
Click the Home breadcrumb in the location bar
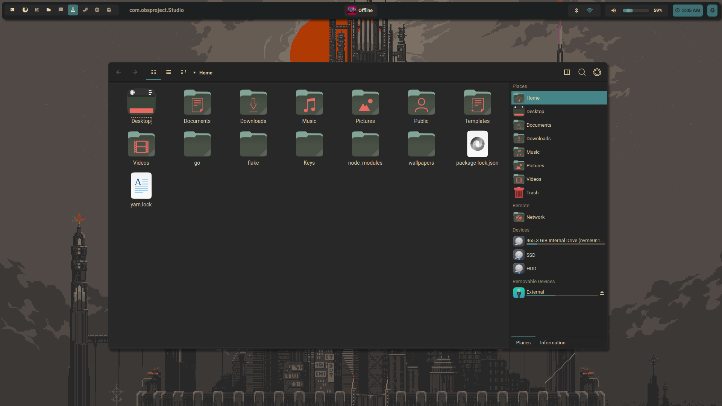click(x=206, y=73)
